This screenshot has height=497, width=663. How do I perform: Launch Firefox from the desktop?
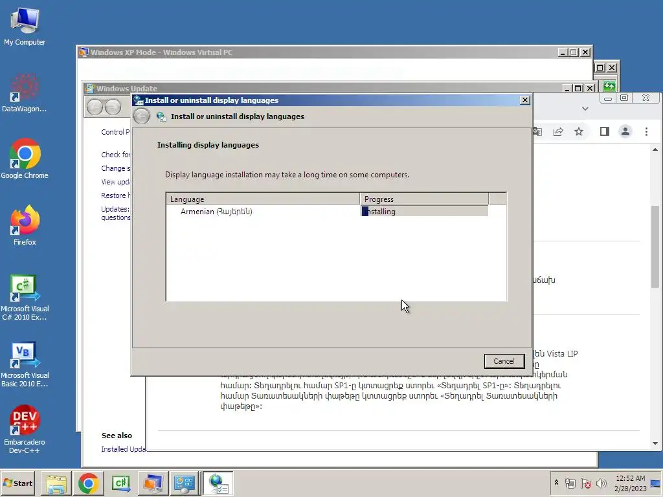point(25,225)
